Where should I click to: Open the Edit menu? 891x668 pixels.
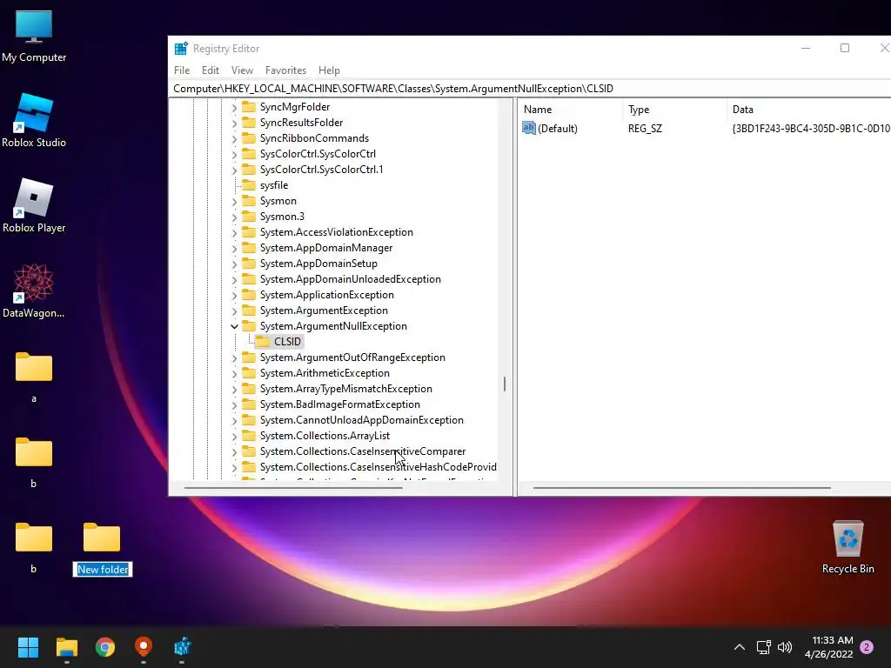pyautogui.click(x=211, y=70)
